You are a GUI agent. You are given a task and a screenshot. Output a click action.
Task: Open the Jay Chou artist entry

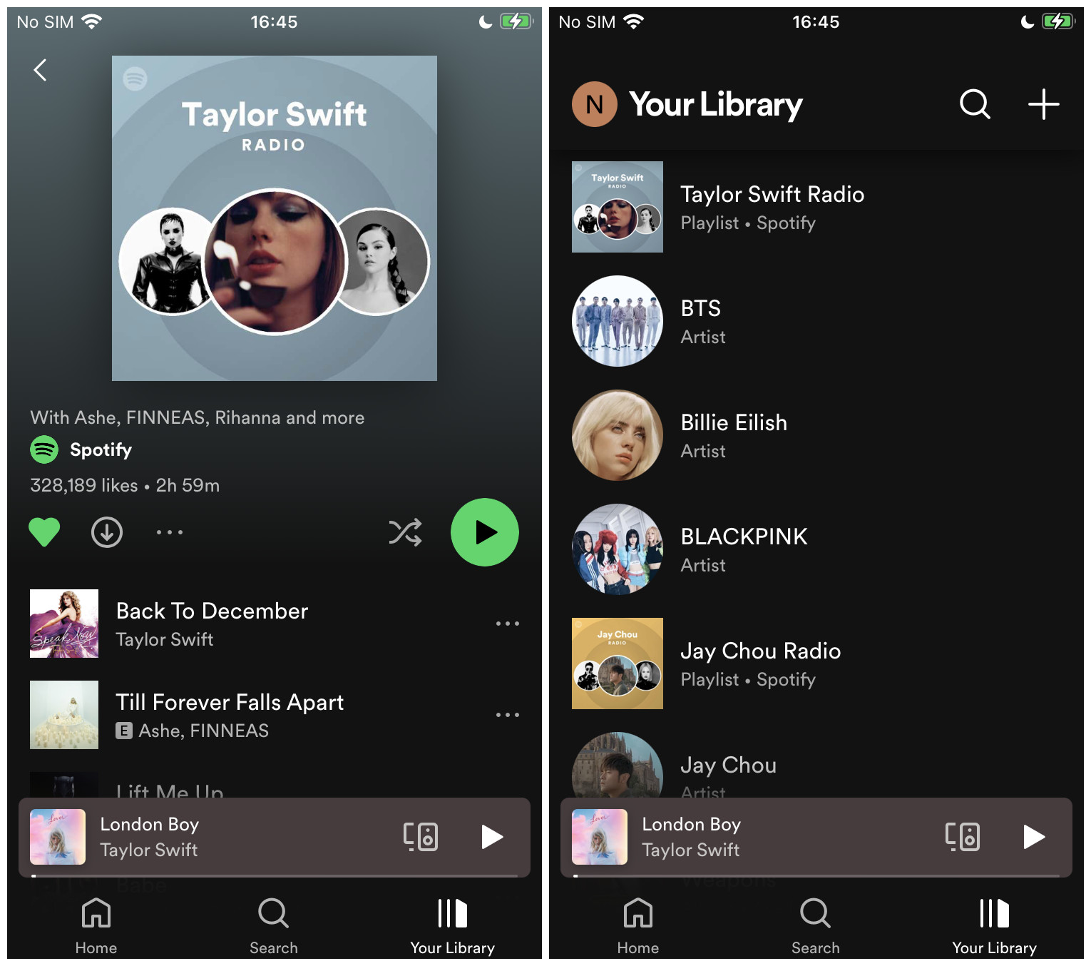(x=816, y=763)
